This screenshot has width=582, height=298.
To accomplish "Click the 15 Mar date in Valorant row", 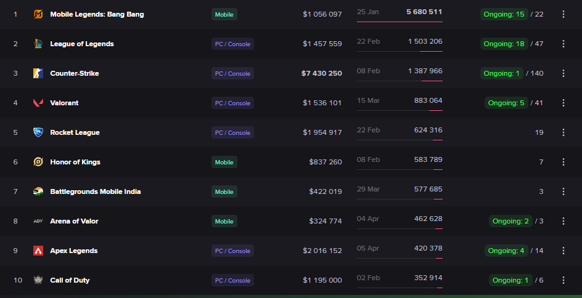I will coord(368,100).
